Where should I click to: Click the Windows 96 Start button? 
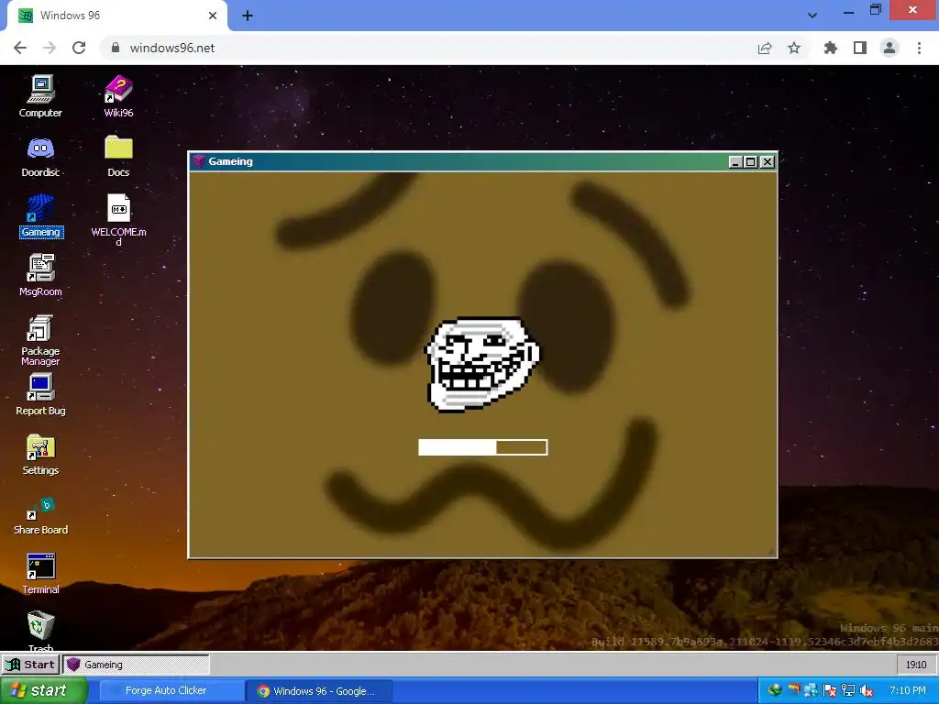tap(30, 665)
